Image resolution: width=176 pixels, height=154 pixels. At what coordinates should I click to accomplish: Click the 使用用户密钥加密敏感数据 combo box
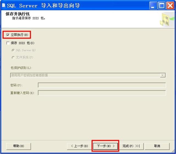[88, 75]
